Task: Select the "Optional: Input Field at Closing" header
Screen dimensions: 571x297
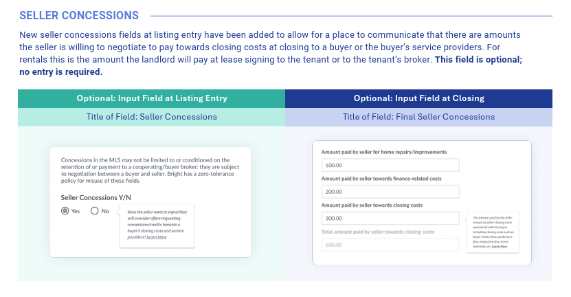Action: click(419, 98)
